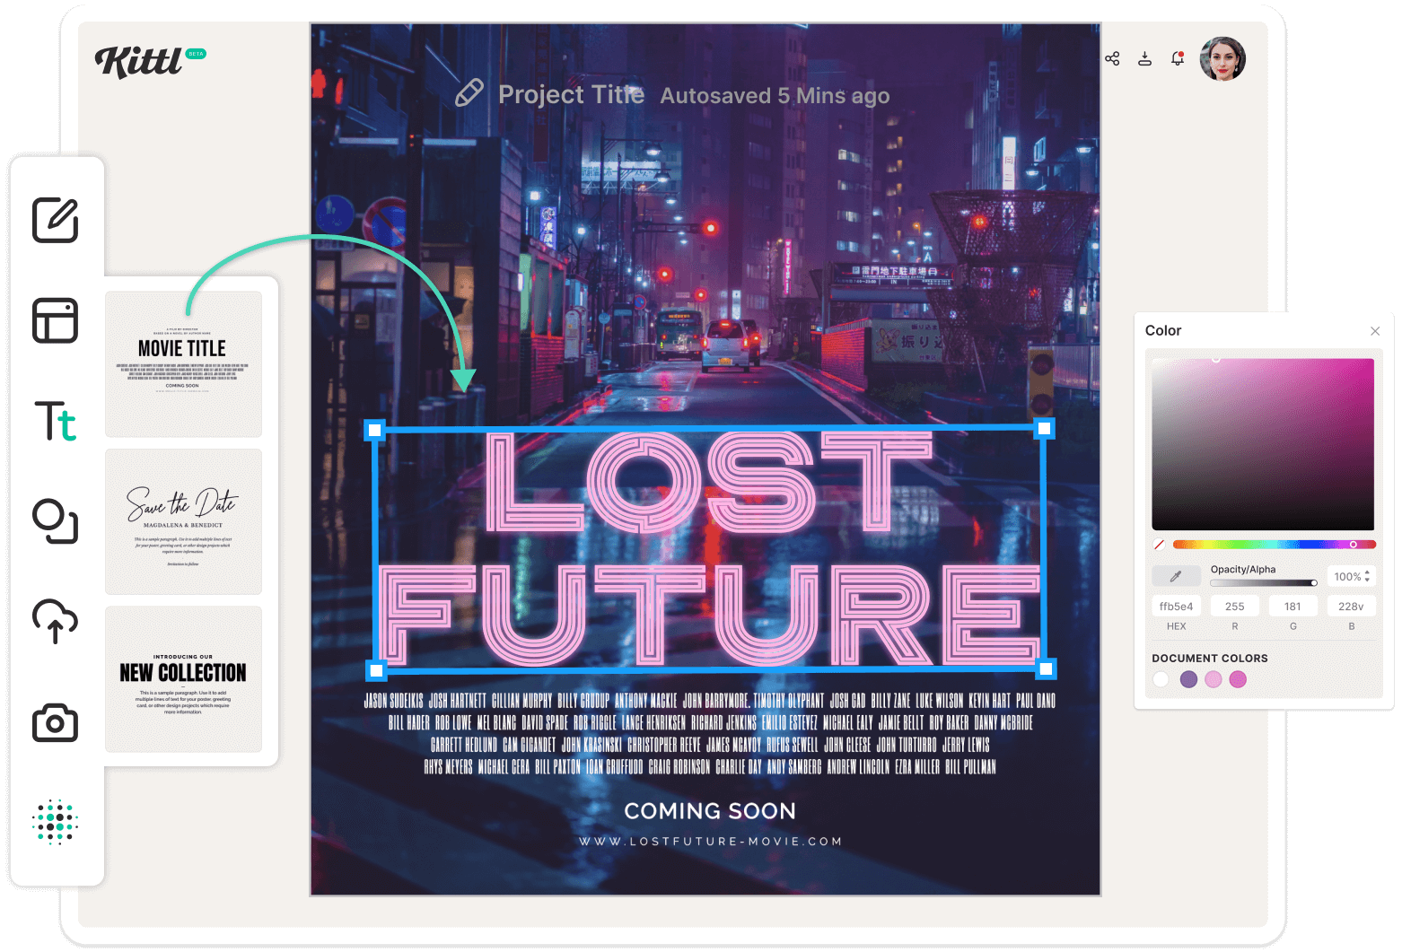Click the bottom-right selection handle of title

pos(1046,668)
